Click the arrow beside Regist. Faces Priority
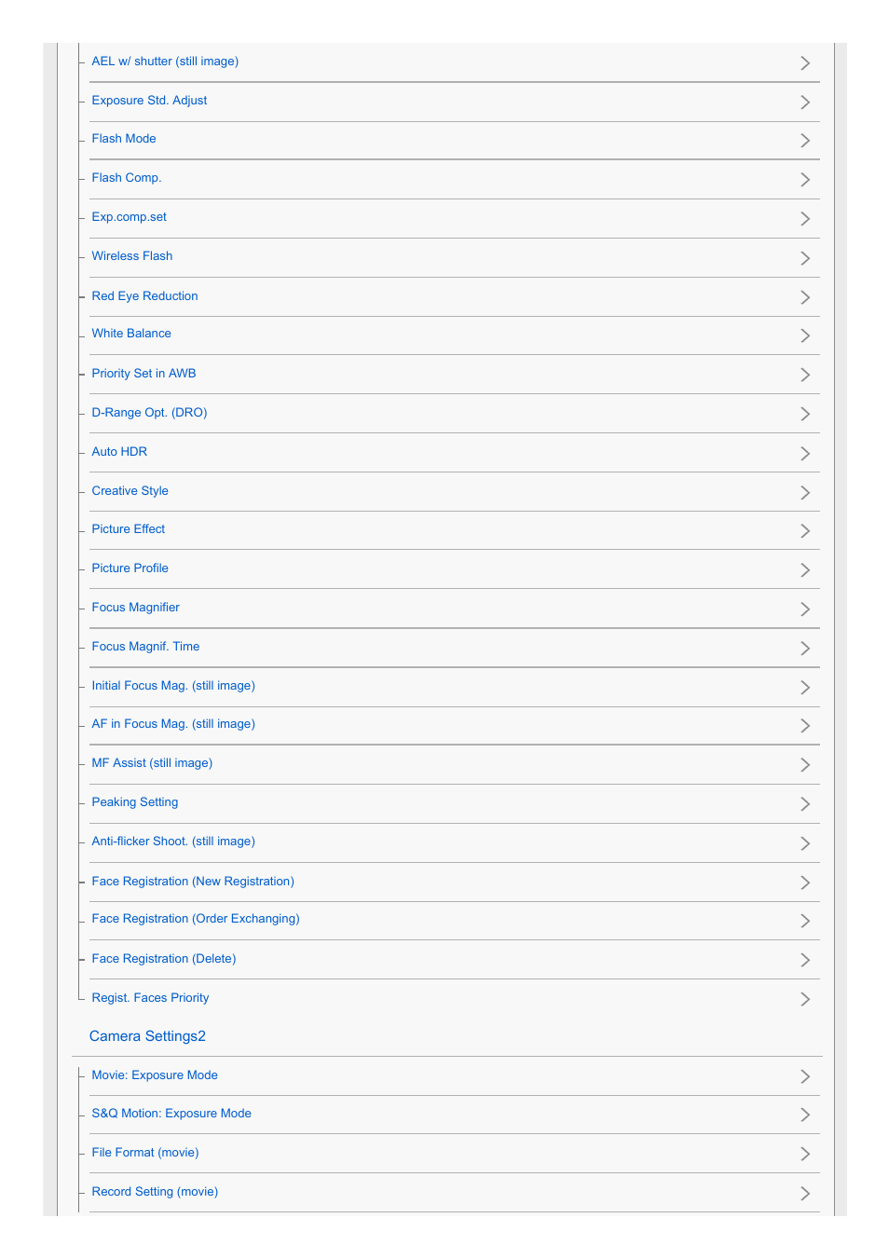The width and height of the screenshot is (889, 1259). click(805, 999)
